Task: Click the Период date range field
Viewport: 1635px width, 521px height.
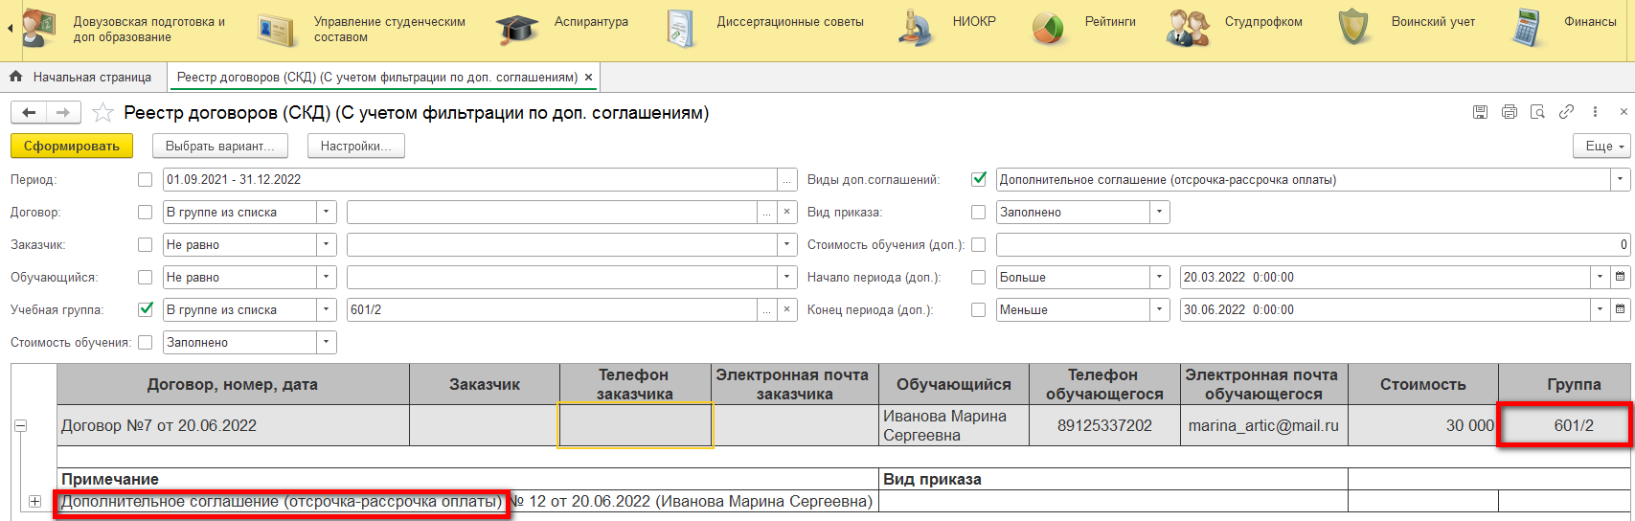Action: point(469,180)
